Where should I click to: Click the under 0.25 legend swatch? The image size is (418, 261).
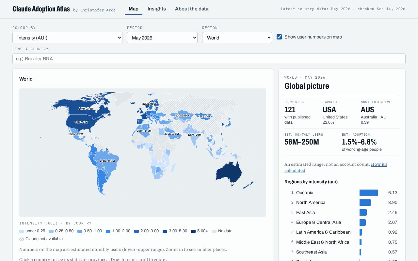pyautogui.click(x=22, y=231)
